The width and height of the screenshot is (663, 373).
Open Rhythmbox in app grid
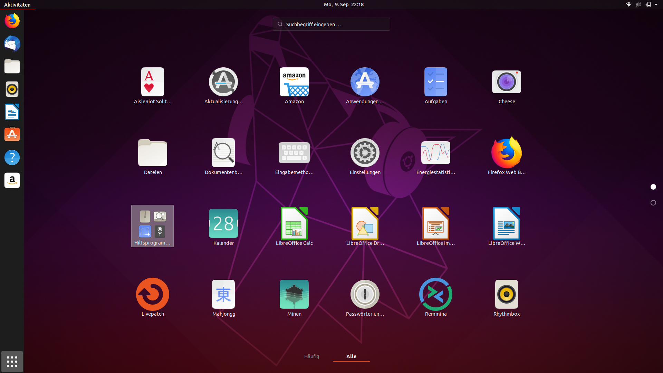point(507,298)
